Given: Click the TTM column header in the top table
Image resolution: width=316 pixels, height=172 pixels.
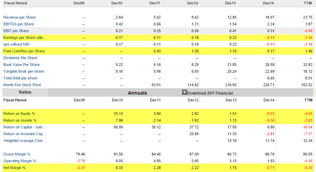Looking at the screenshot, I should (308, 3).
